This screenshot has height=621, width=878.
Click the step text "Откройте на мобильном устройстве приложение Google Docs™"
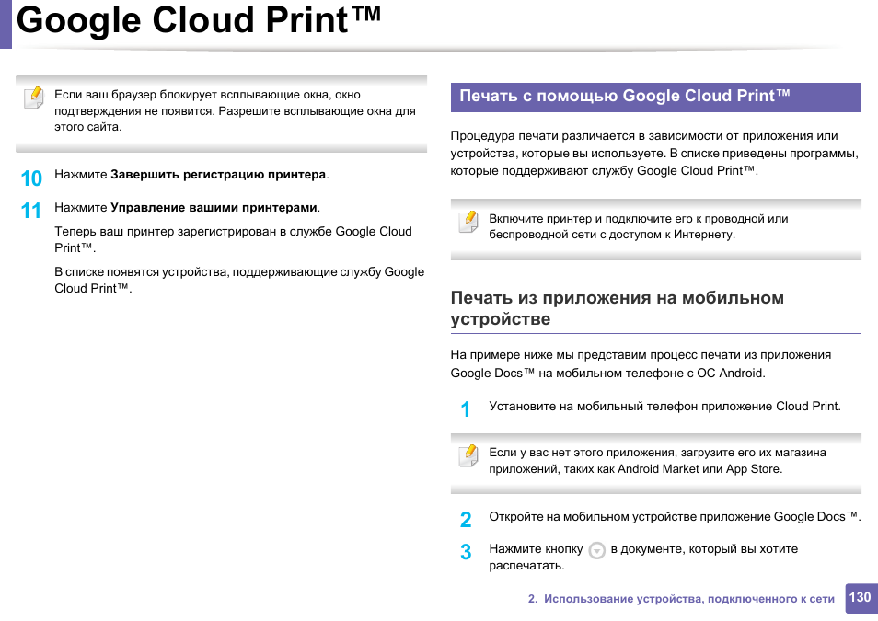click(675, 517)
